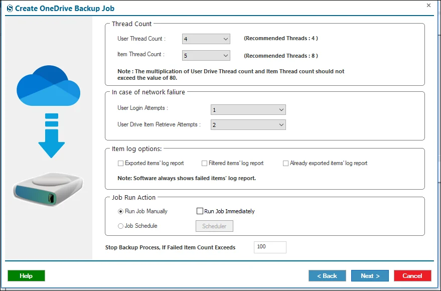The image size is (441, 291).
Task: Click 'In case of network faliure' heading
Action: click(148, 92)
